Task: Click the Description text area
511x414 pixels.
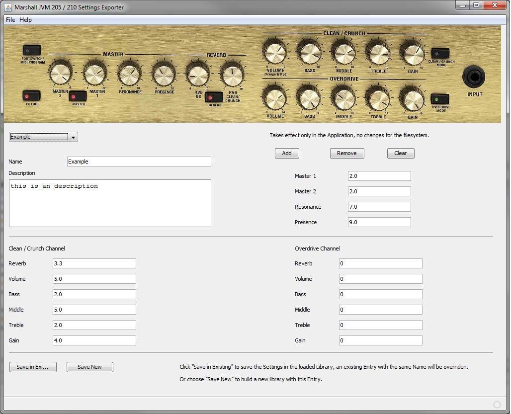Action: point(110,203)
